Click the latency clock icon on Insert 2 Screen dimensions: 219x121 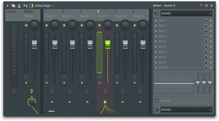coord(64,77)
